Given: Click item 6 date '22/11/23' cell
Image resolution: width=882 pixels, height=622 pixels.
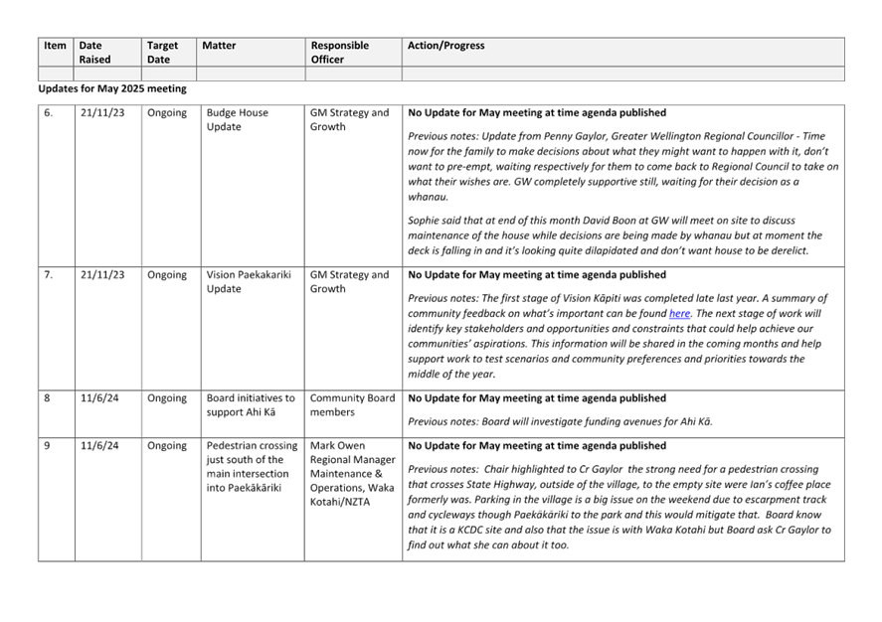Looking at the screenshot, I should (x=106, y=112).
